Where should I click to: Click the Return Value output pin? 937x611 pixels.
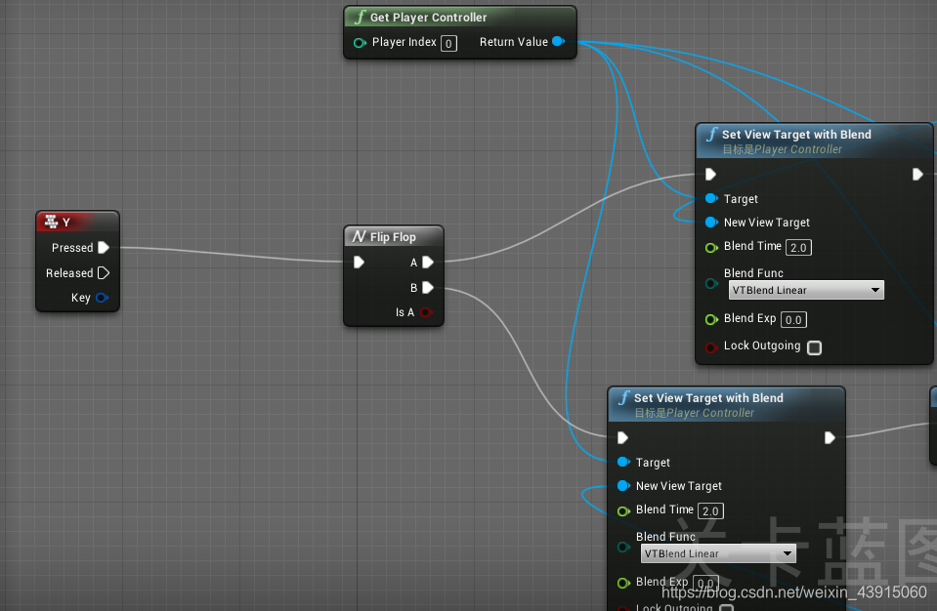[559, 41]
